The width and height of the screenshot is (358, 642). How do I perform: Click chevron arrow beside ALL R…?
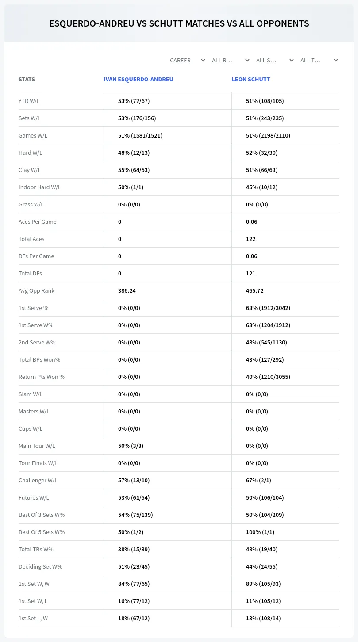(247, 60)
